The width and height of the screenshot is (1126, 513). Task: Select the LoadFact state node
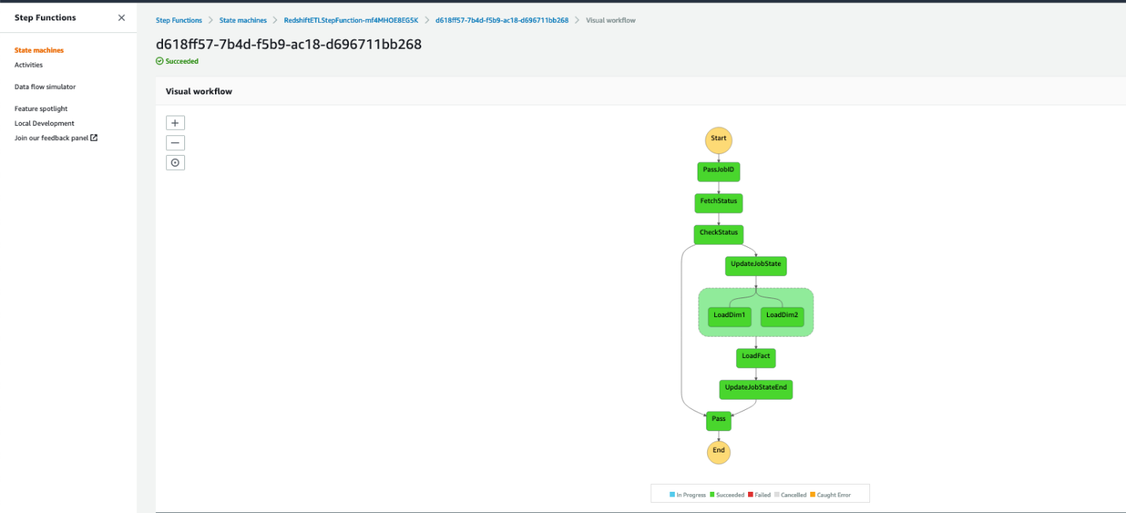click(756, 357)
